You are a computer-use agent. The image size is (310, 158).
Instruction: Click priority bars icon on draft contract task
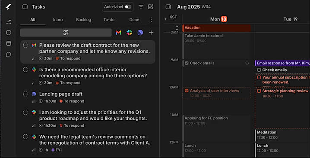pos(34,58)
